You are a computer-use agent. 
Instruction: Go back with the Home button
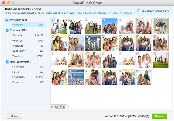(14, 116)
